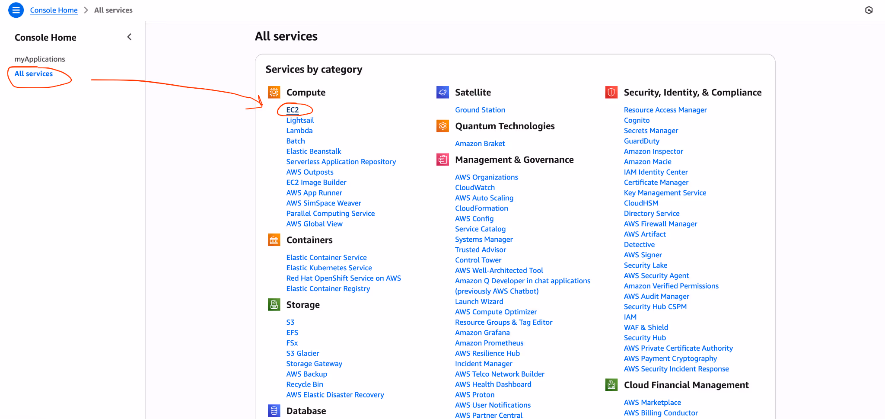
Task: Open the Batch service link
Action: coord(296,141)
